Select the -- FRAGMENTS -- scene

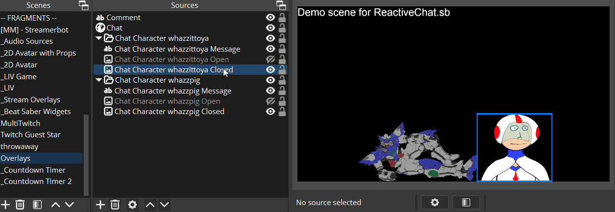click(41, 18)
